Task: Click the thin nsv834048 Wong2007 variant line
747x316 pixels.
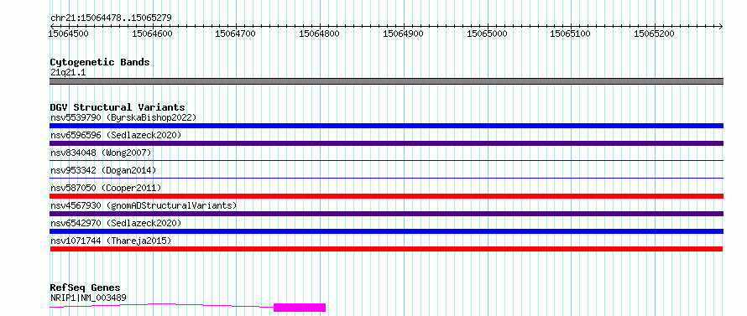Action: 386,161
